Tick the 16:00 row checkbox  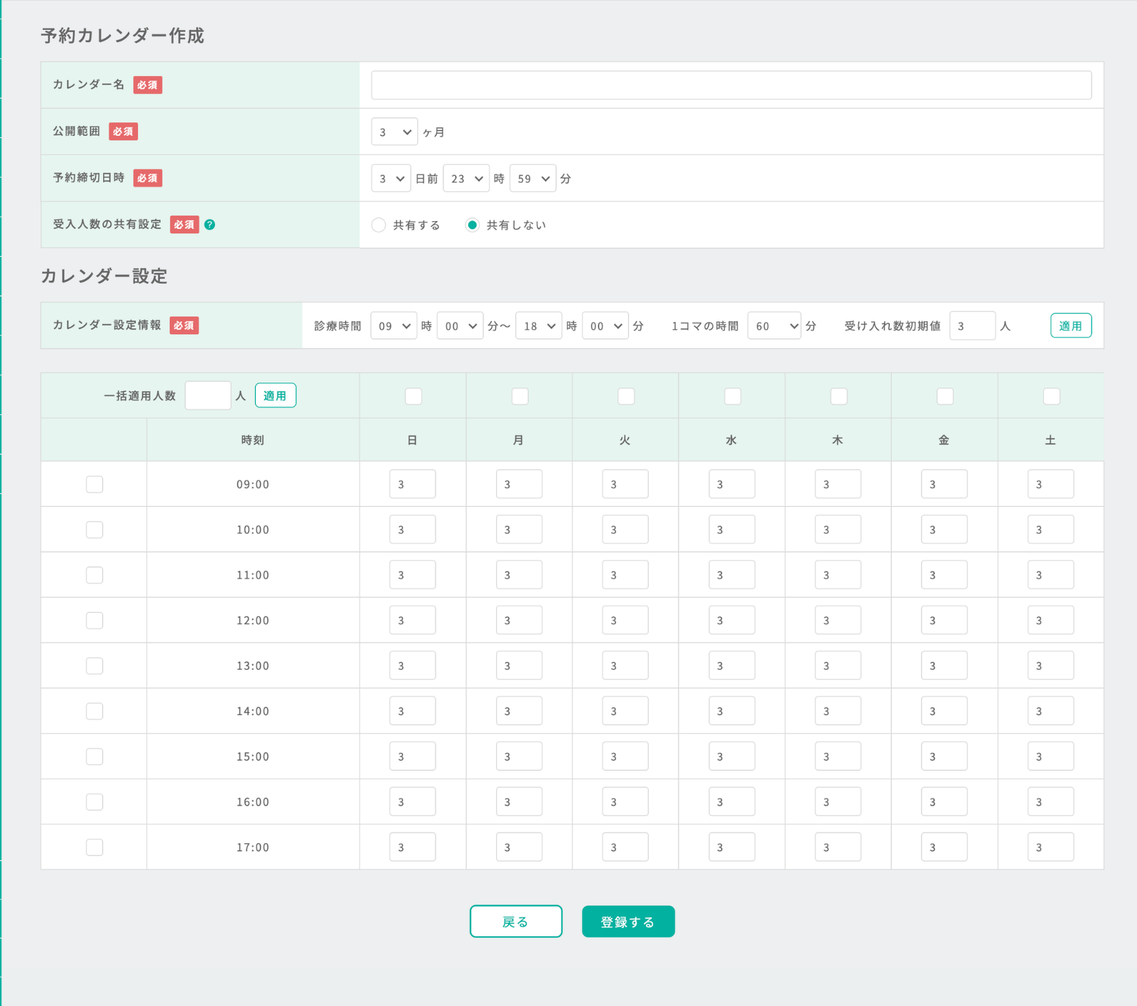click(95, 802)
